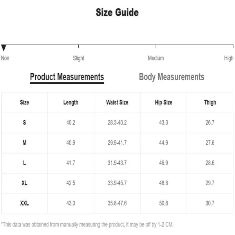Choose the M size row label
The width and height of the screenshot is (235, 235).
pyautogui.click(x=24, y=143)
